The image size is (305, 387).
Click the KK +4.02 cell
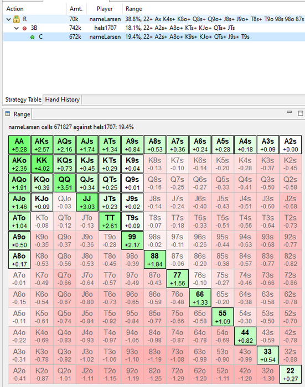[42, 164]
